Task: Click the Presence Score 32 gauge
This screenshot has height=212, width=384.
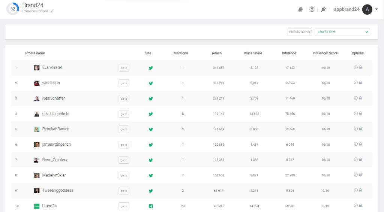Action: [x=13, y=9]
